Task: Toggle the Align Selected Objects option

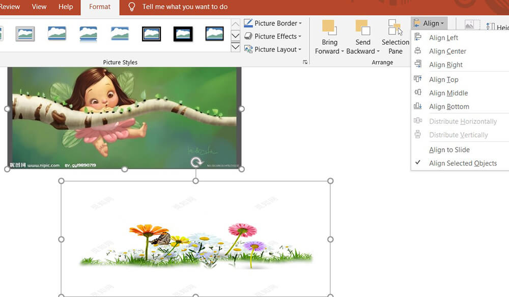Action: (x=463, y=163)
